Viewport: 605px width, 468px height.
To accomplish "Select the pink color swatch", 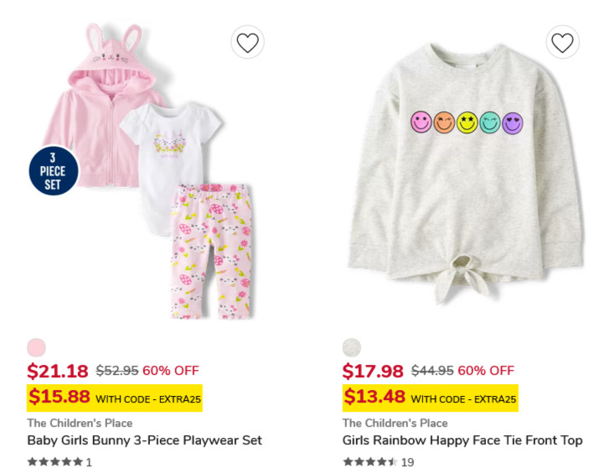I will pos(36,347).
